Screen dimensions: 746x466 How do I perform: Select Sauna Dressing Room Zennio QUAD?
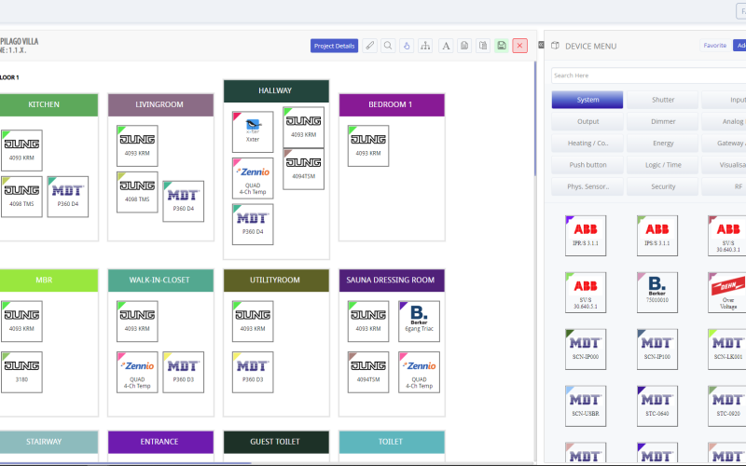(419, 372)
